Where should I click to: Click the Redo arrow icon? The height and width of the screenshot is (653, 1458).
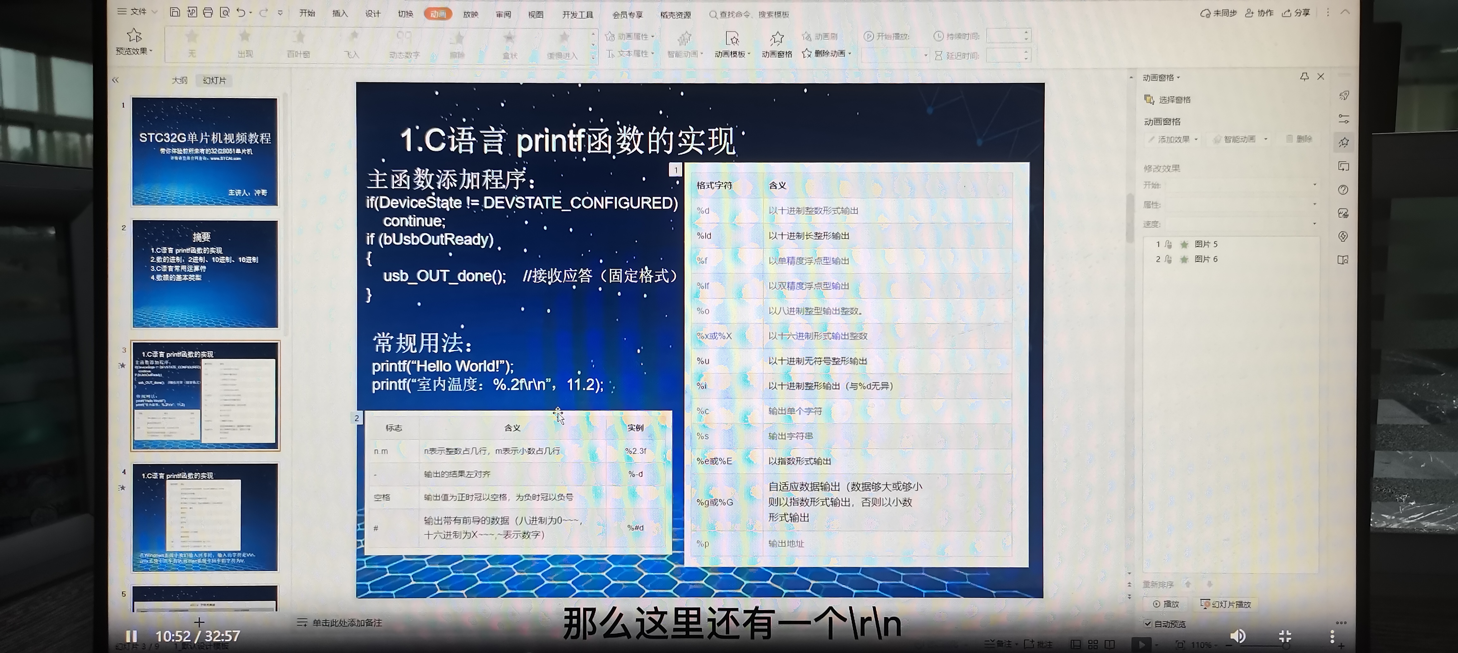pos(264,12)
